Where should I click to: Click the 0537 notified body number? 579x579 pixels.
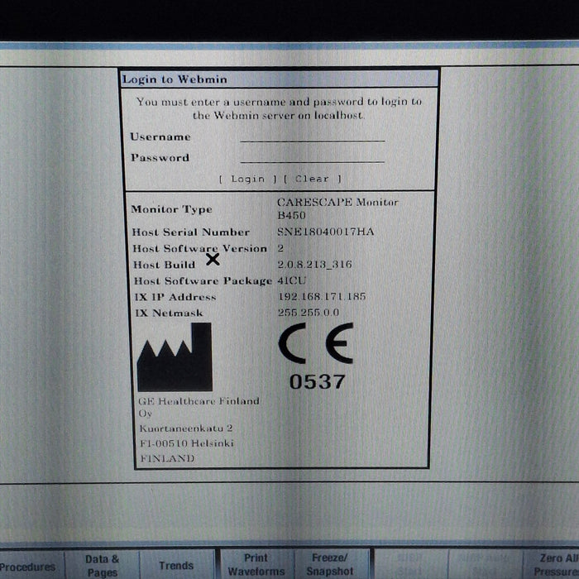point(317,382)
